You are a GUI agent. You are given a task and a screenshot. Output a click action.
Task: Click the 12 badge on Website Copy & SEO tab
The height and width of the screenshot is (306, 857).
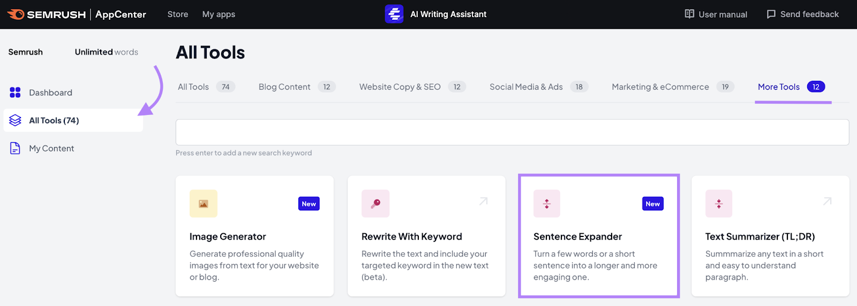(457, 87)
